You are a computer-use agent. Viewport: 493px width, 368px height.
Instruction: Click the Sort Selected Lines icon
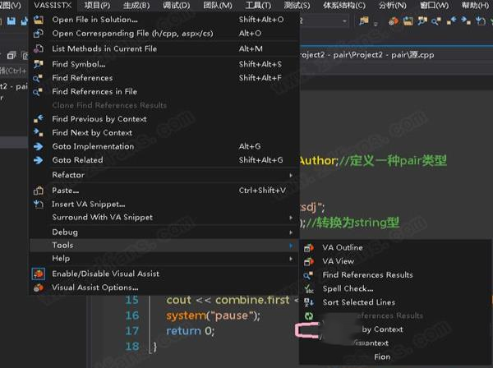[x=308, y=302]
